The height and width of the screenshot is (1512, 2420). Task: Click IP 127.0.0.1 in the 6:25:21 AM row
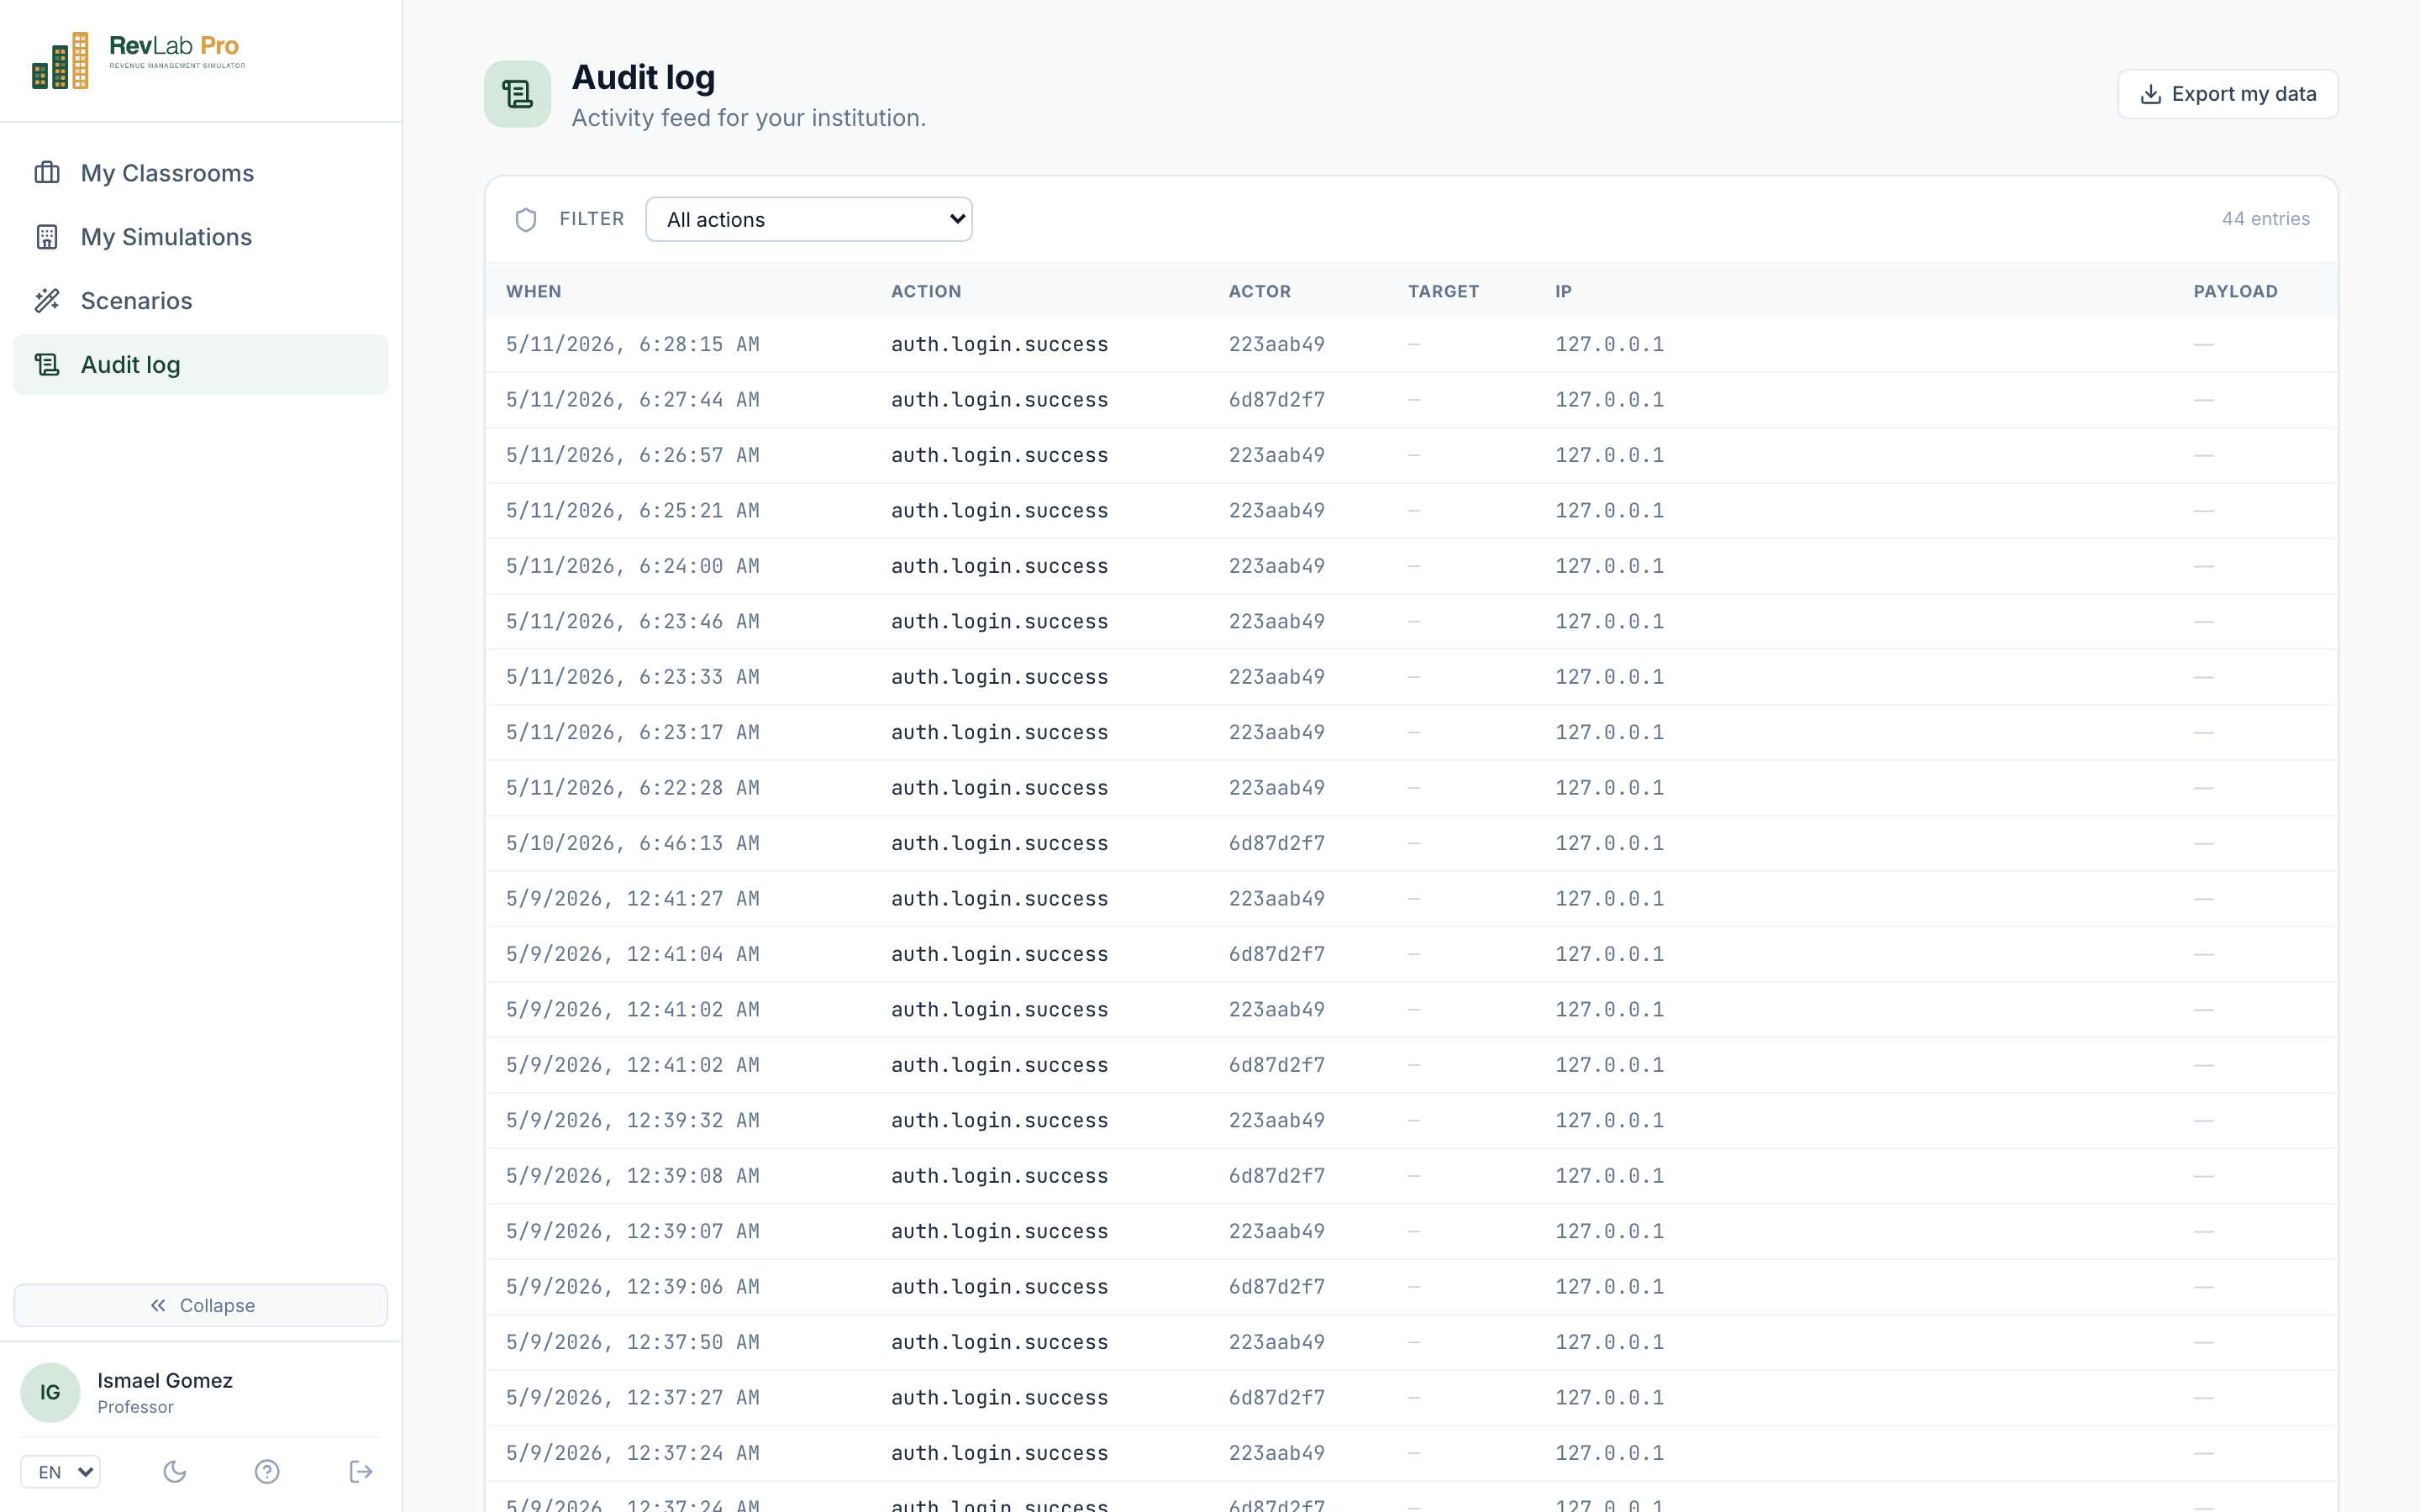(x=1609, y=511)
